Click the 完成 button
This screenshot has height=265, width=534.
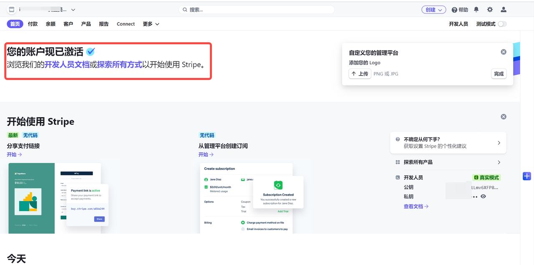(x=499, y=74)
